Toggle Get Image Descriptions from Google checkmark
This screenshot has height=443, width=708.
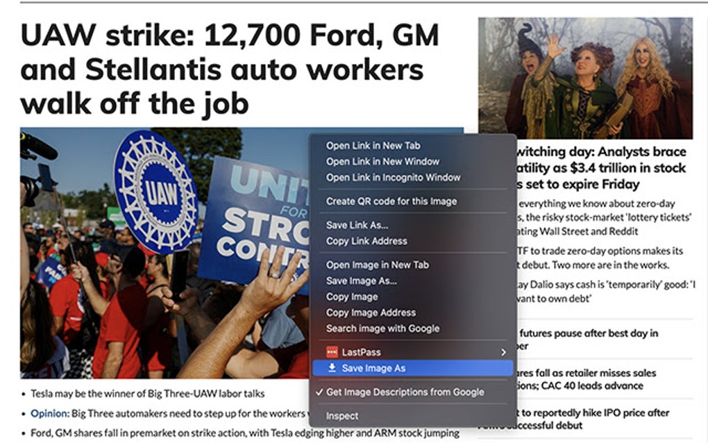[x=319, y=392]
